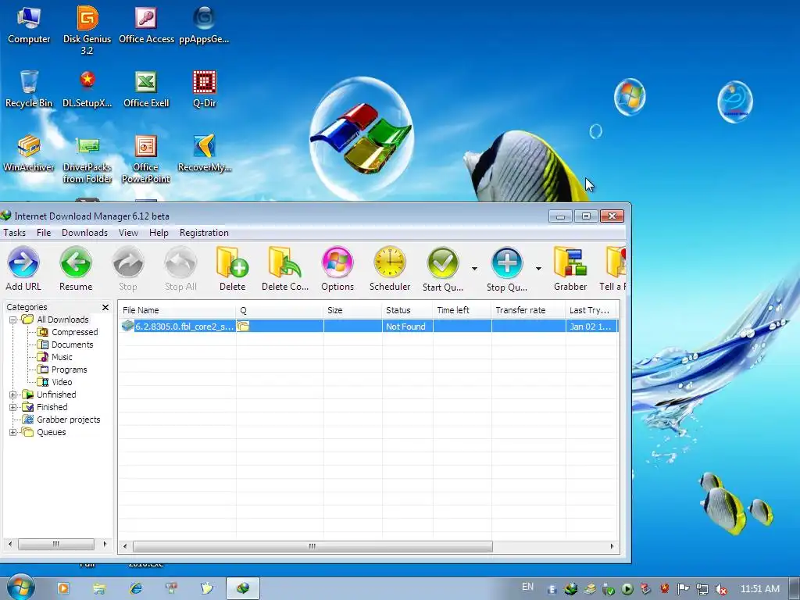Screen dimensions: 800x600
Task: Sort by Last Try column header
Action: pyautogui.click(x=592, y=310)
